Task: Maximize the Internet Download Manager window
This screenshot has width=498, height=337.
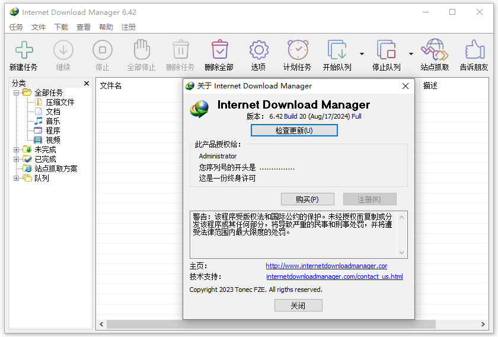Action: 452,12
